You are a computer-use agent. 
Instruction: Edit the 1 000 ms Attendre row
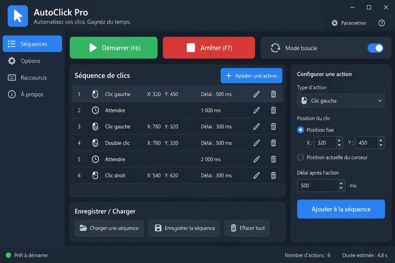(x=256, y=110)
